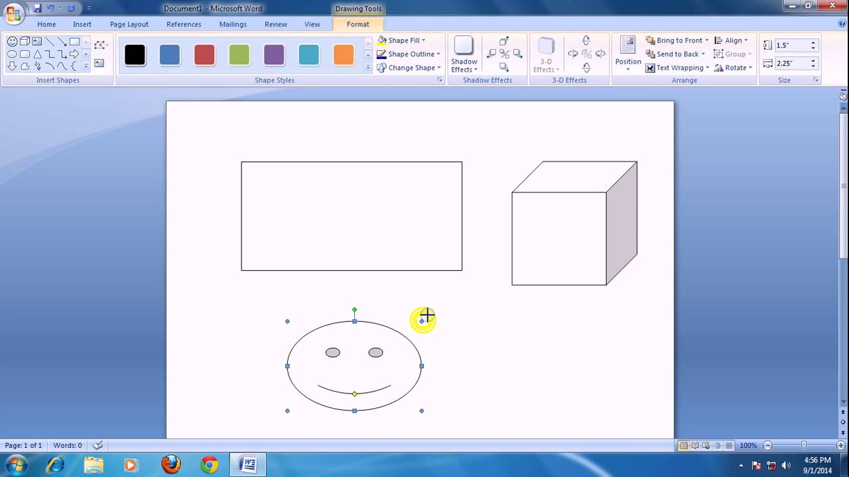Click Send to Back

676,54
